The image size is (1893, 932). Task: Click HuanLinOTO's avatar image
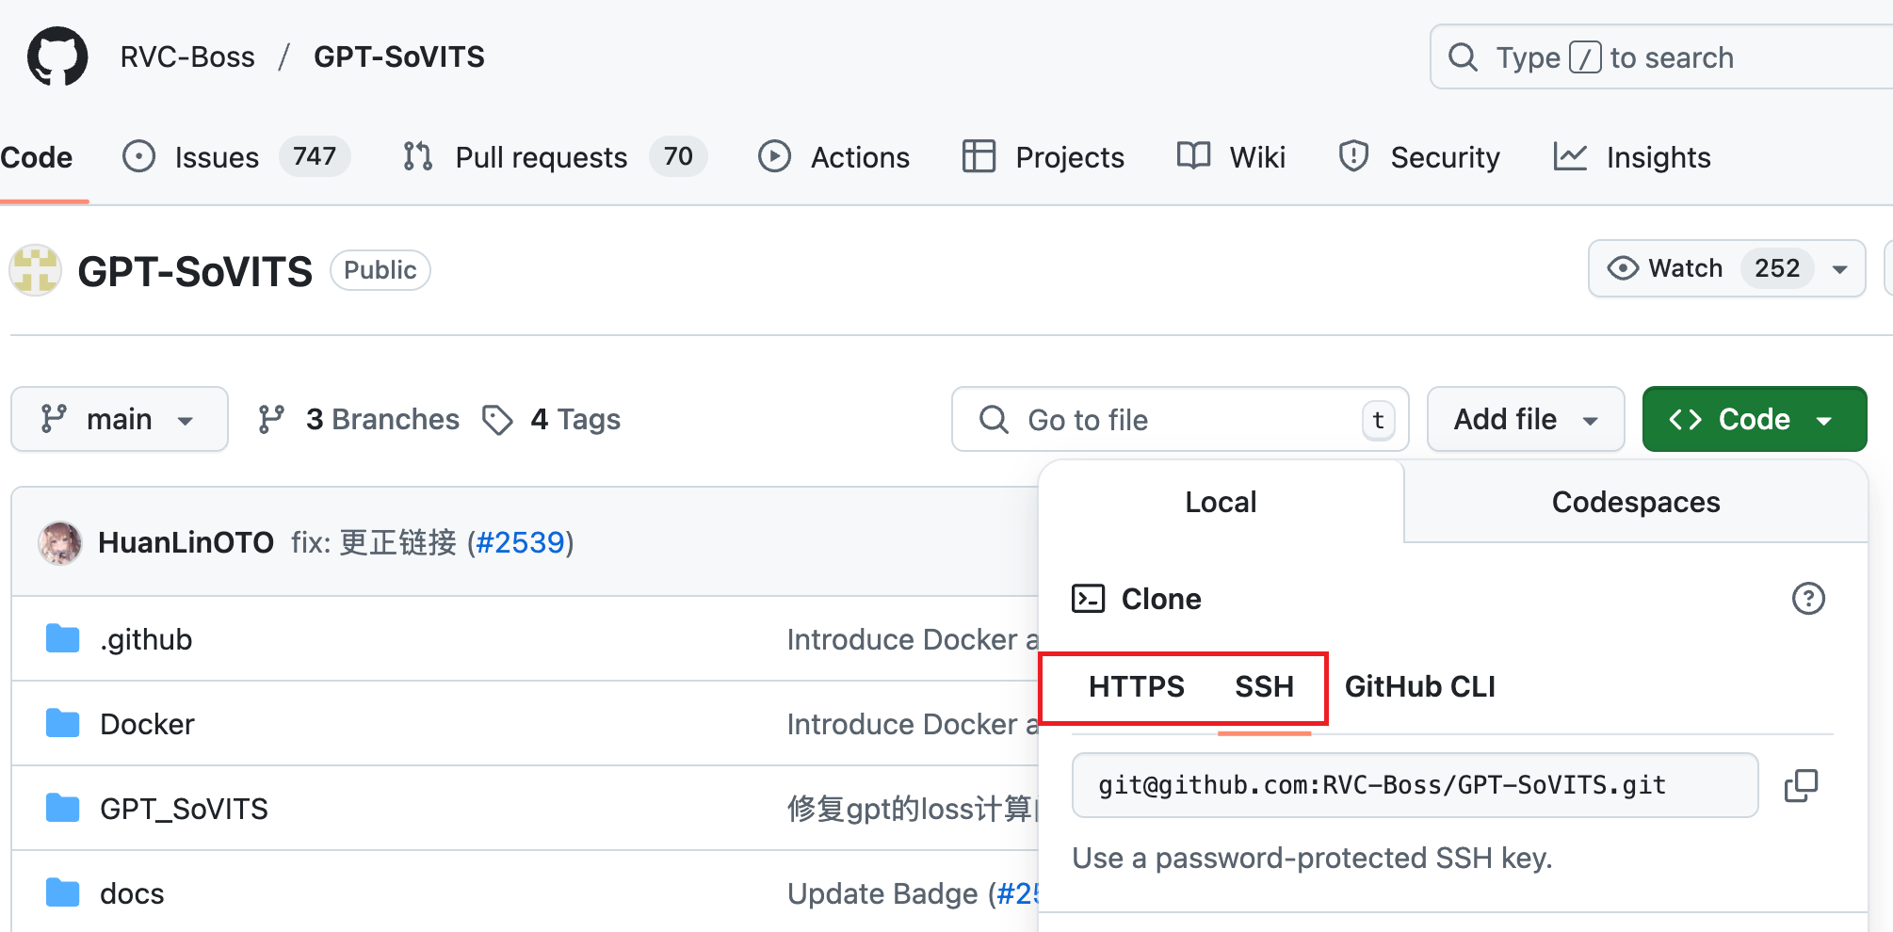point(59,542)
